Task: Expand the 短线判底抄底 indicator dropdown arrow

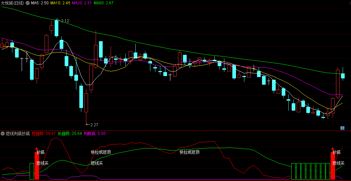Action: [x=3, y=134]
